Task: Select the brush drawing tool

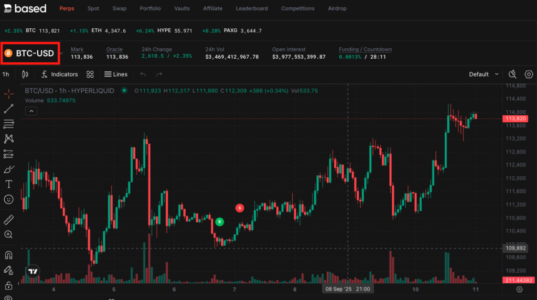Action: tap(8, 169)
